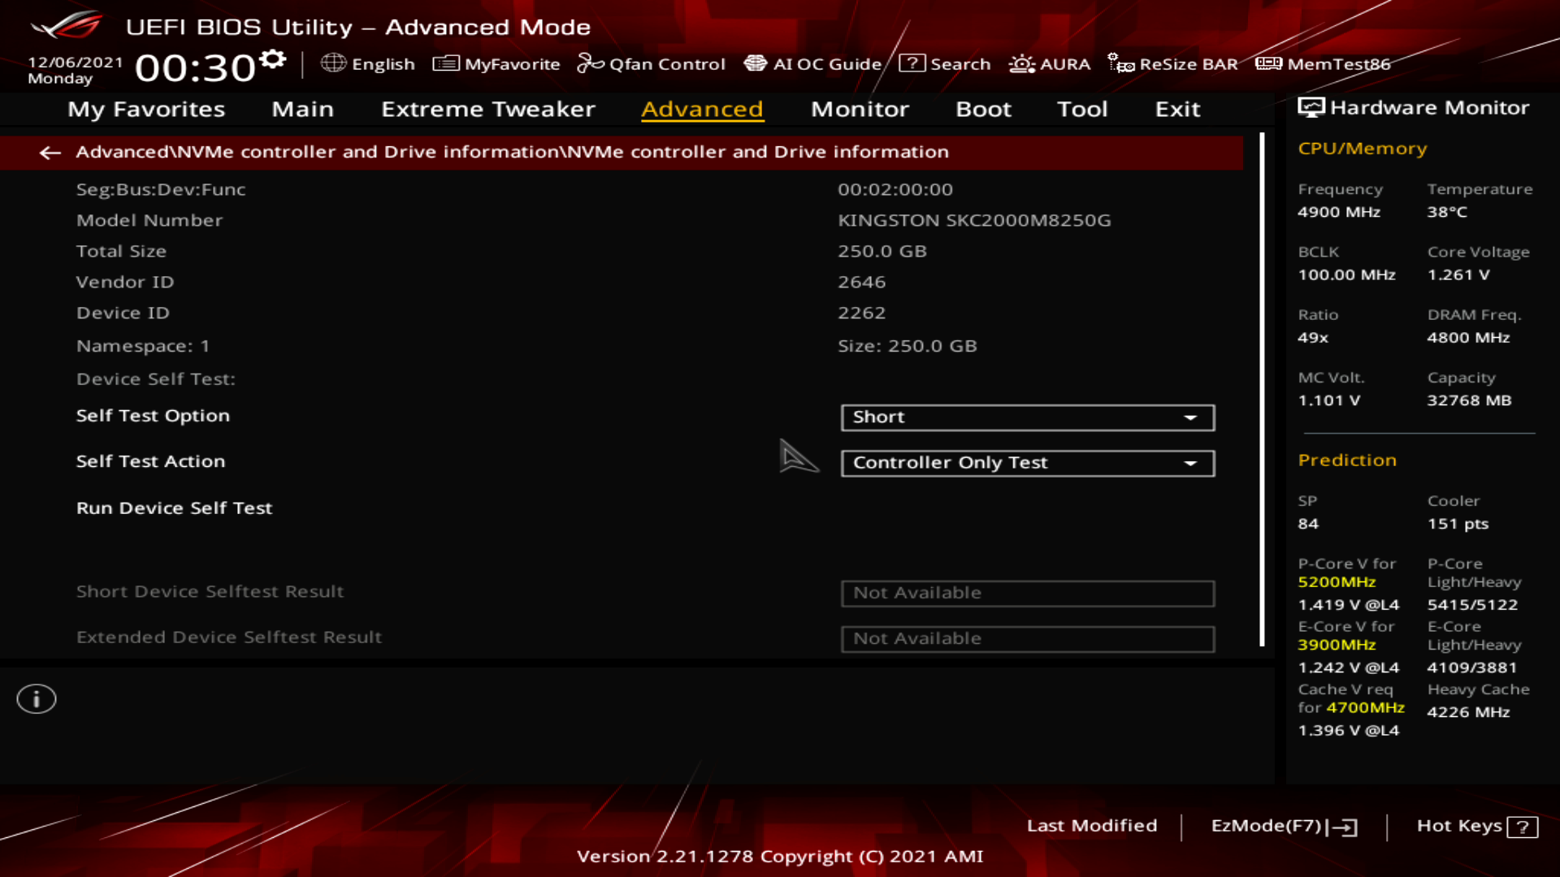Screen dimensions: 1560x877
Task: Run Device Self Test
Action: coord(174,508)
